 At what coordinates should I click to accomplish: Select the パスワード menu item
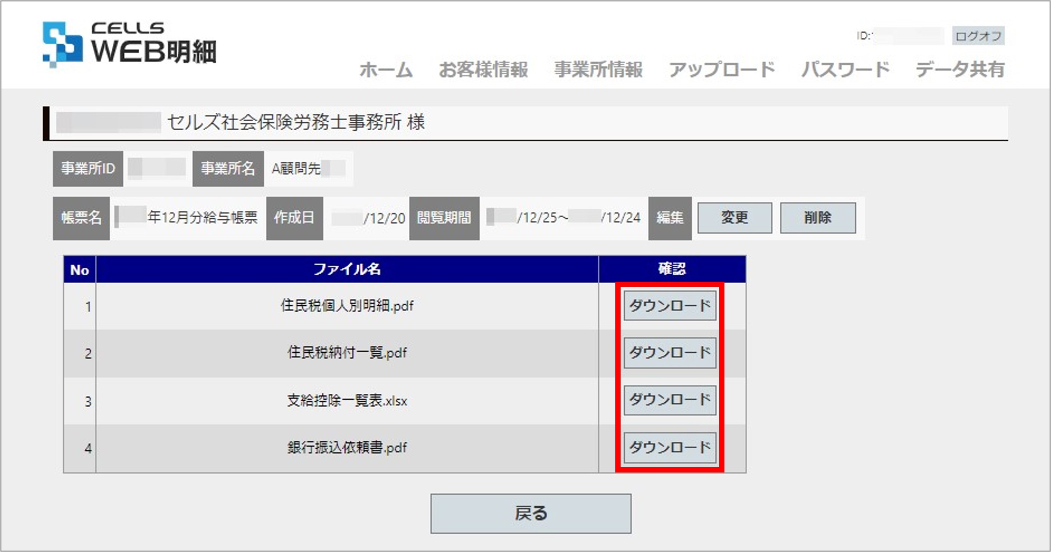(x=846, y=70)
